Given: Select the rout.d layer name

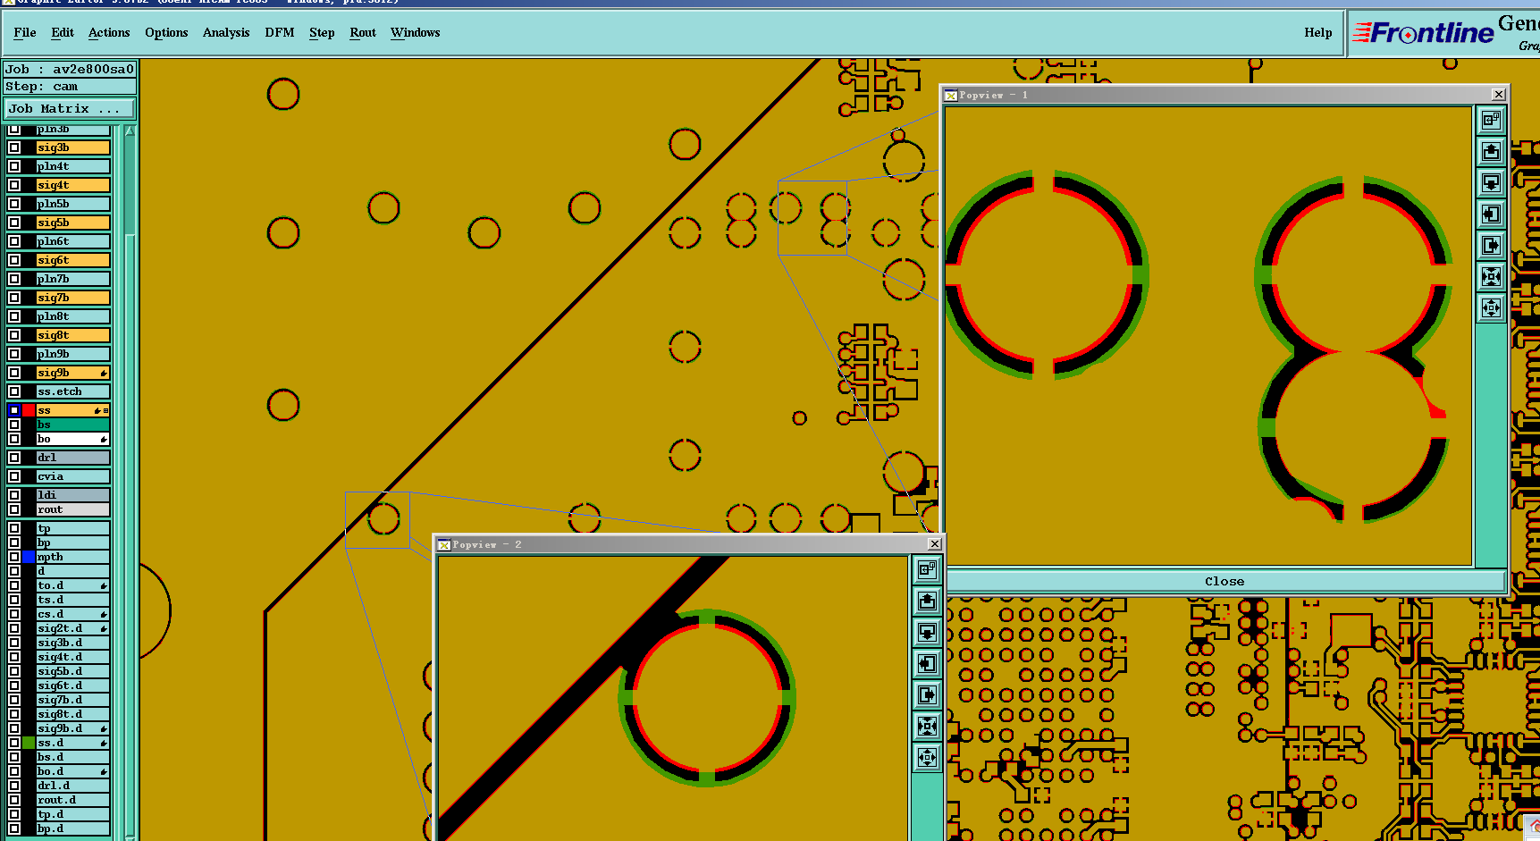Looking at the screenshot, I should point(72,800).
